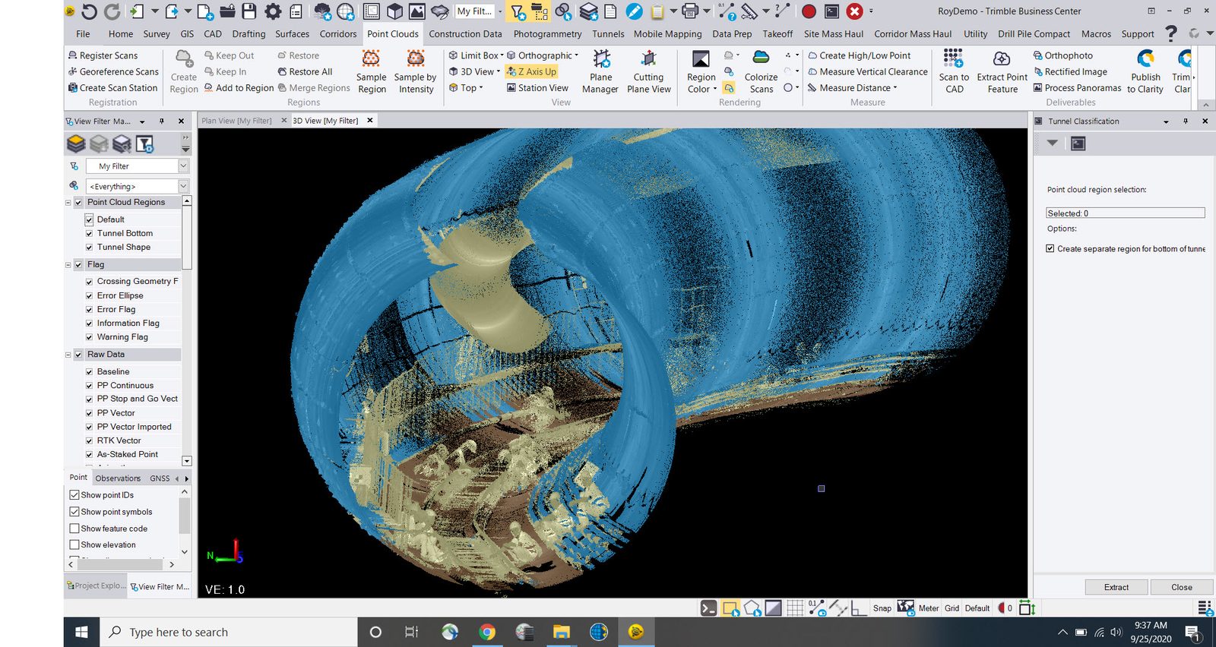The height and width of the screenshot is (647, 1216).
Task: Open the print icon in quick access toolbar
Action: (690, 11)
